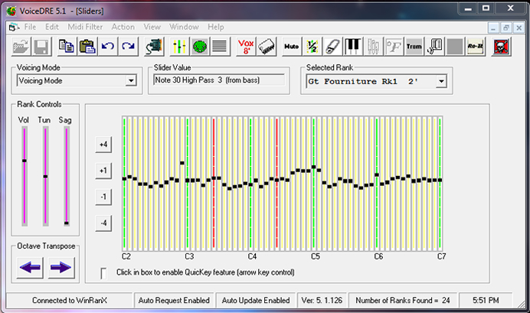Viewport: 530px width, 313px height.
Task: Click the +4 adjustment button
Action: click(103, 145)
